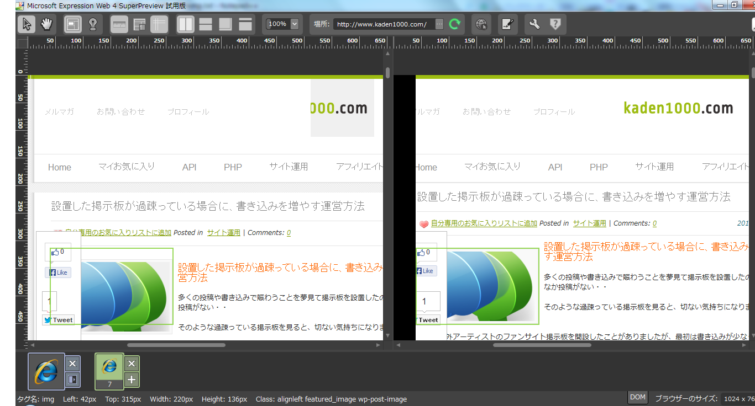Click プロフィール link in left pane
This screenshot has width=755, height=406.
pyautogui.click(x=188, y=111)
